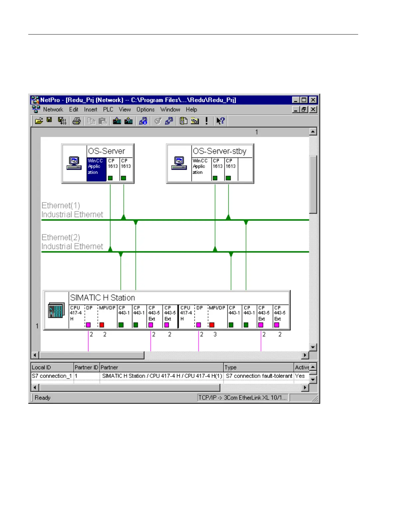Click the network view scroll left arrow
396x527 pixels.
[x=35, y=355]
